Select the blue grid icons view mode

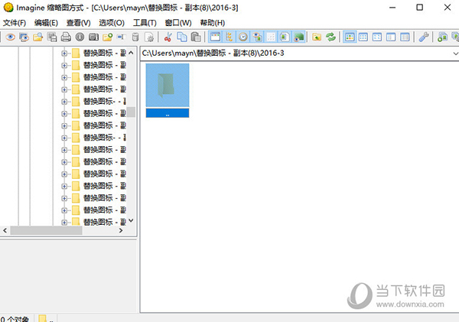pos(363,37)
